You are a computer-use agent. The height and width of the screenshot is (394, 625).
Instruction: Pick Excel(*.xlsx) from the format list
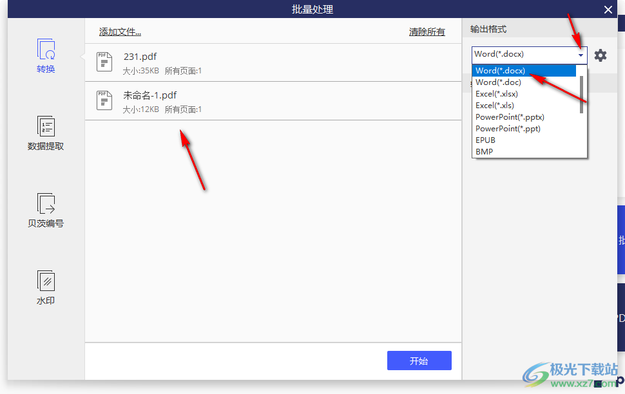(496, 94)
